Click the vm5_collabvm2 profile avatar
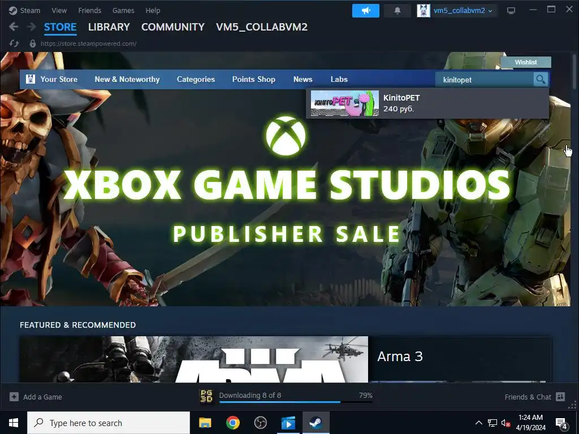The height and width of the screenshot is (434, 579). point(424,11)
